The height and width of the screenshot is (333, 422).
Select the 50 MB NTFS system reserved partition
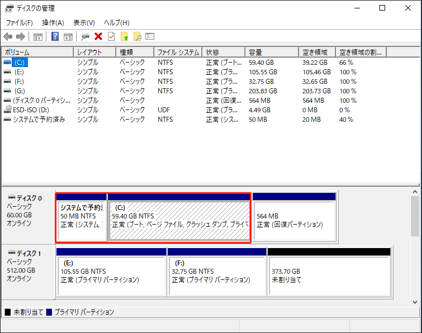[82, 217]
